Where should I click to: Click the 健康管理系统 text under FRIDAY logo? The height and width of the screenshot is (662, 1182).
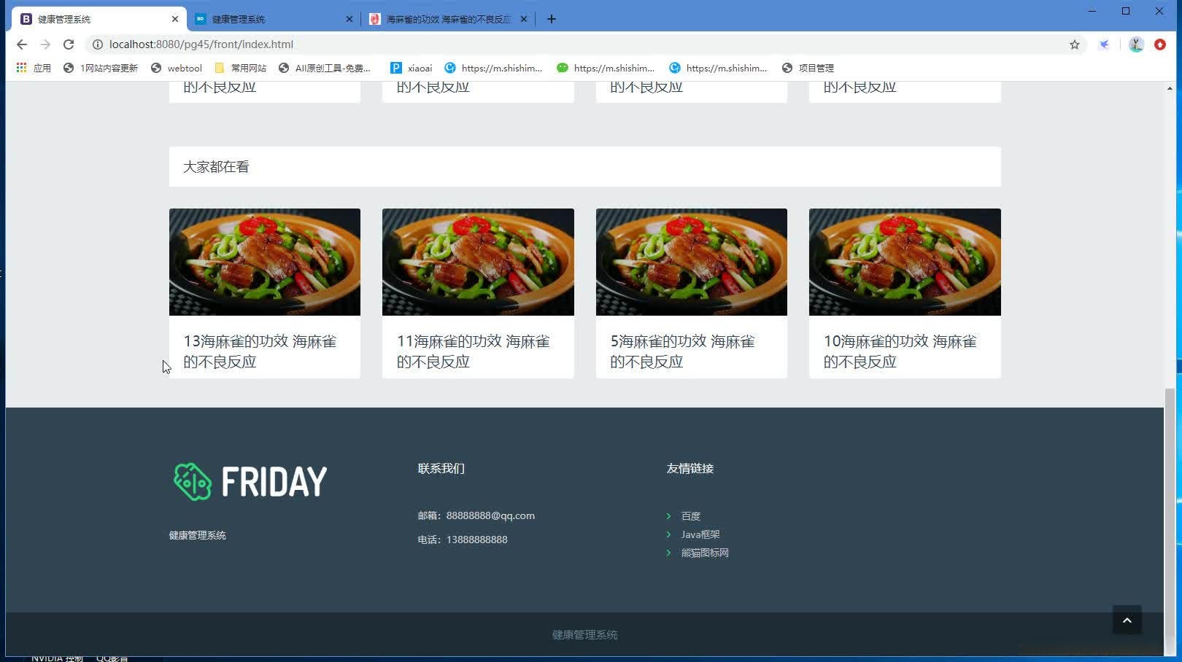(x=198, y=535)
